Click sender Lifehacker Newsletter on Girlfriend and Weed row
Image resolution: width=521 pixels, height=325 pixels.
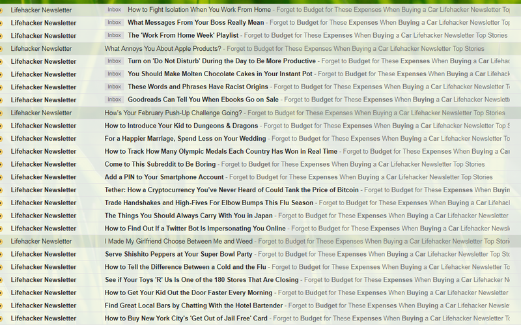click(41, 241)
